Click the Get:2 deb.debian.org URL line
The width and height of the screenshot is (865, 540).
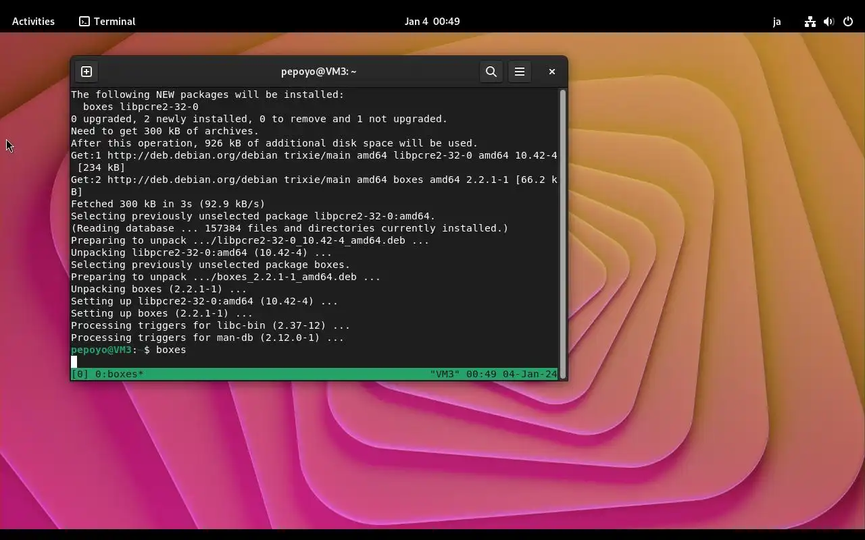pyautogui.click(x=314, y=180)
